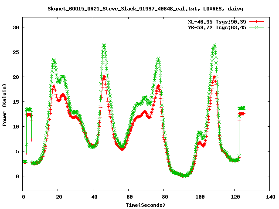Image resolution: width=279 pixels, height=209 pixels.
Task: Click the curve minimum near 91 seconds
Action: coord(184,176)
